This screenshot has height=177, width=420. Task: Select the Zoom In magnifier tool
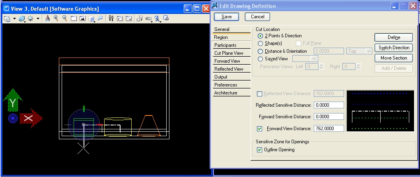pyautogui.click(x=56, y=18)
